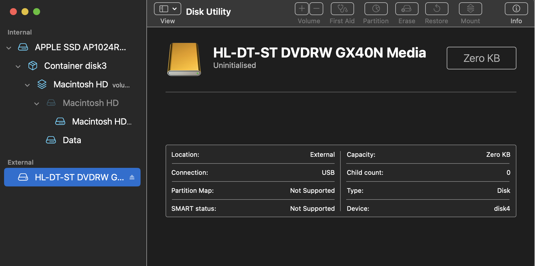Collapse the greyed Macintosh HD node
This screenshot has width=535, height=266.
(37, 103)
